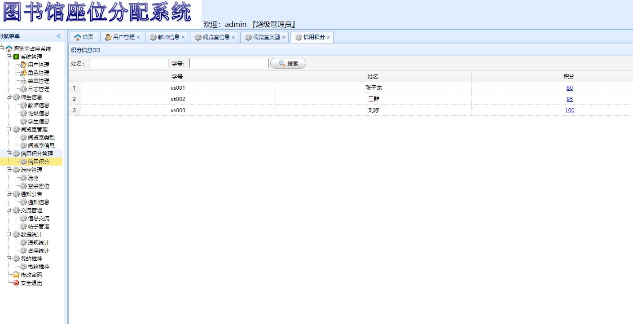This screenshot has height=324, width=633.
Task: Collapse the 导航菜单 sidebar with the « arrow
Action: click(59, 36)
